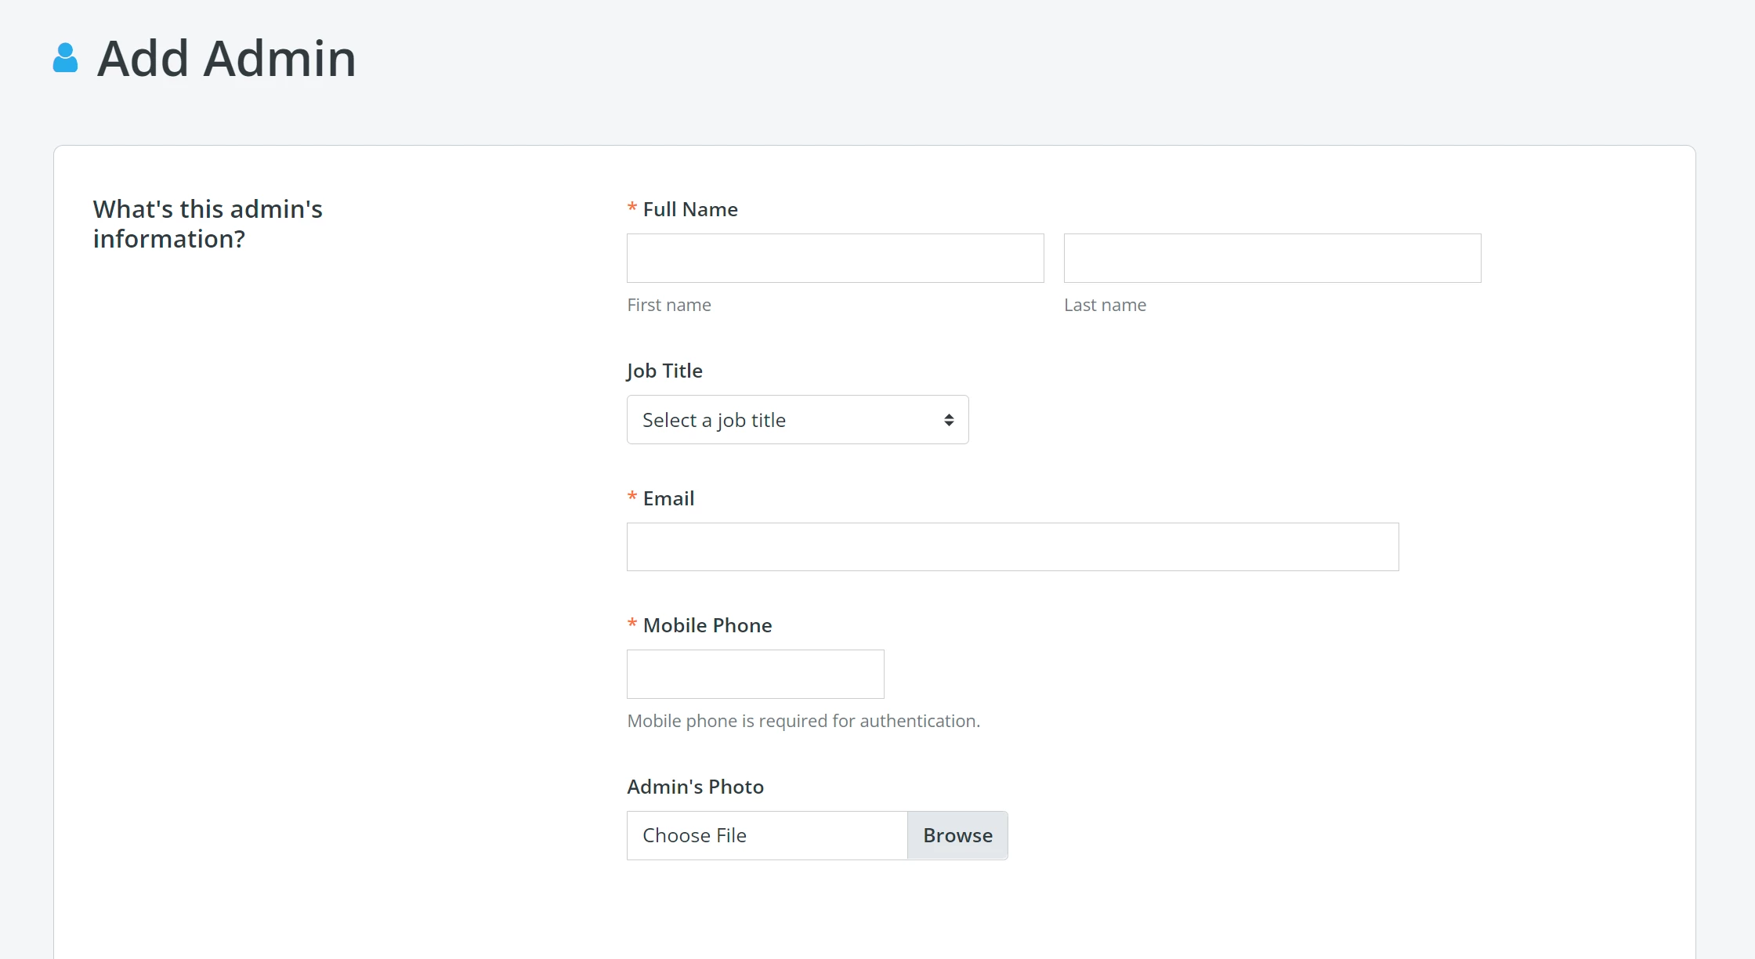Click the red asterisk beside Mobile Phone
Image resolution: width=1755 pixels, height=959 pixels.
(631, 624)
